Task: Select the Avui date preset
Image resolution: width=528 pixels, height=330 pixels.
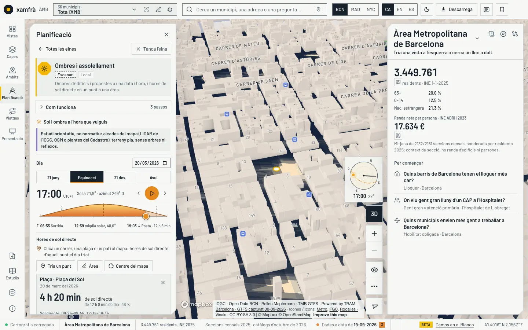Action: point(154,177)
